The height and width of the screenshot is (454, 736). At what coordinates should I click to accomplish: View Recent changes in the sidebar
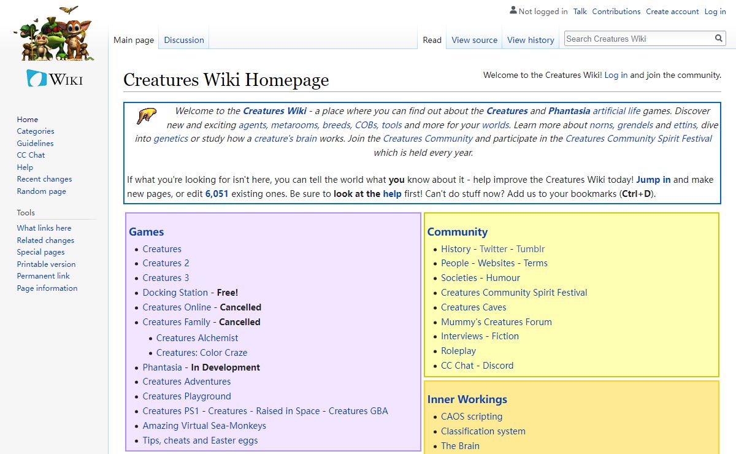[x=45, y=179]
